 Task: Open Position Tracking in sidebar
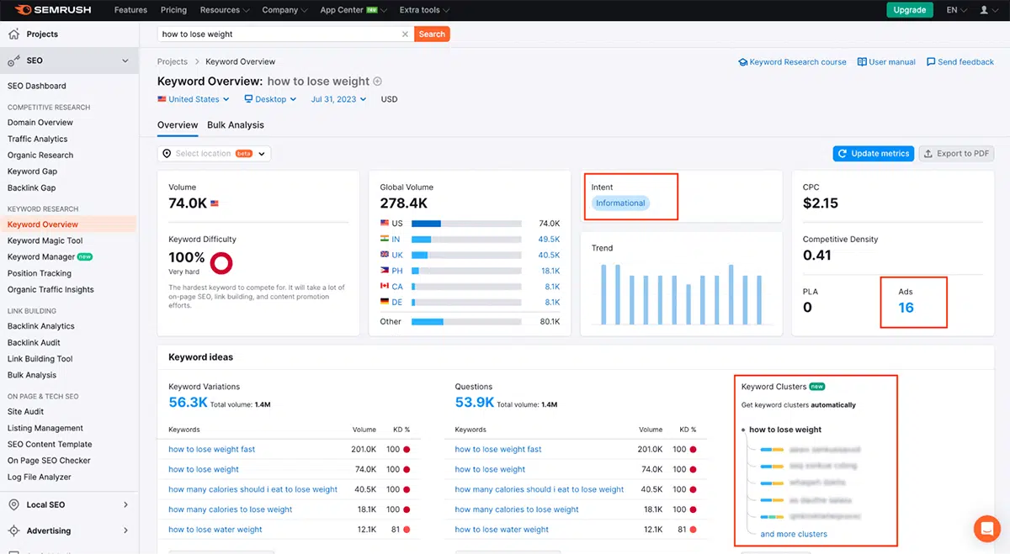point(40,273)
